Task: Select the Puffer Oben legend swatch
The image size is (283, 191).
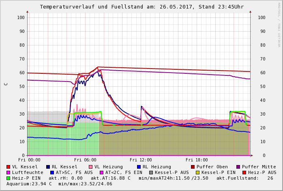Action: (x=193, y=167)
